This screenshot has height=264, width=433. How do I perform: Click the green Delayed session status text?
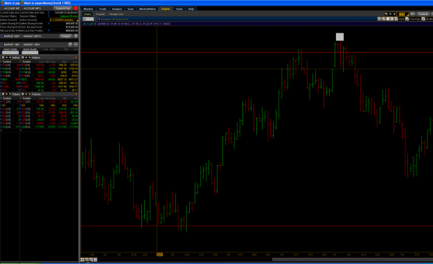click(x=69, y=17)
